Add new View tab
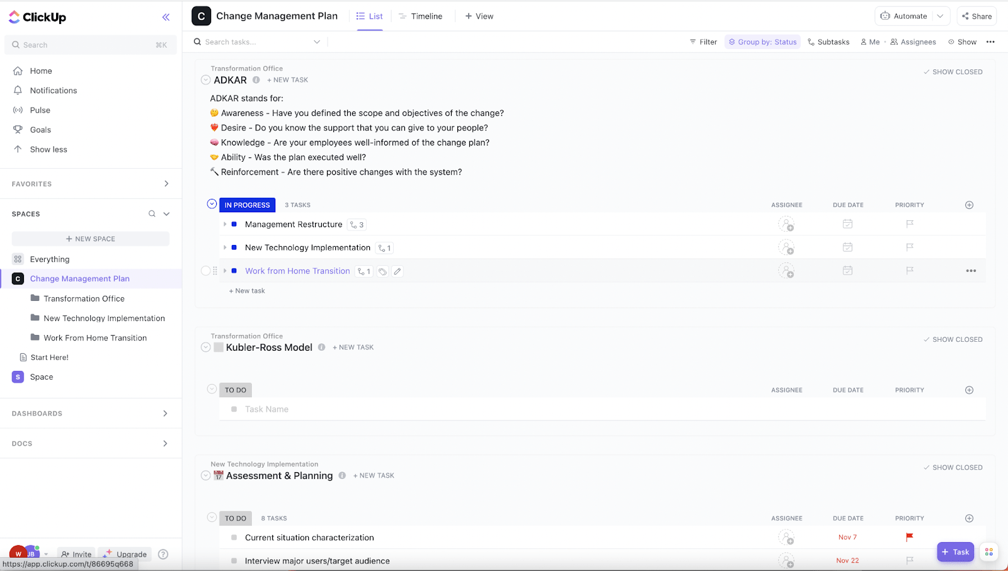Image resolution: width=1008 pixels, height=571 pixels. [479, 16]
